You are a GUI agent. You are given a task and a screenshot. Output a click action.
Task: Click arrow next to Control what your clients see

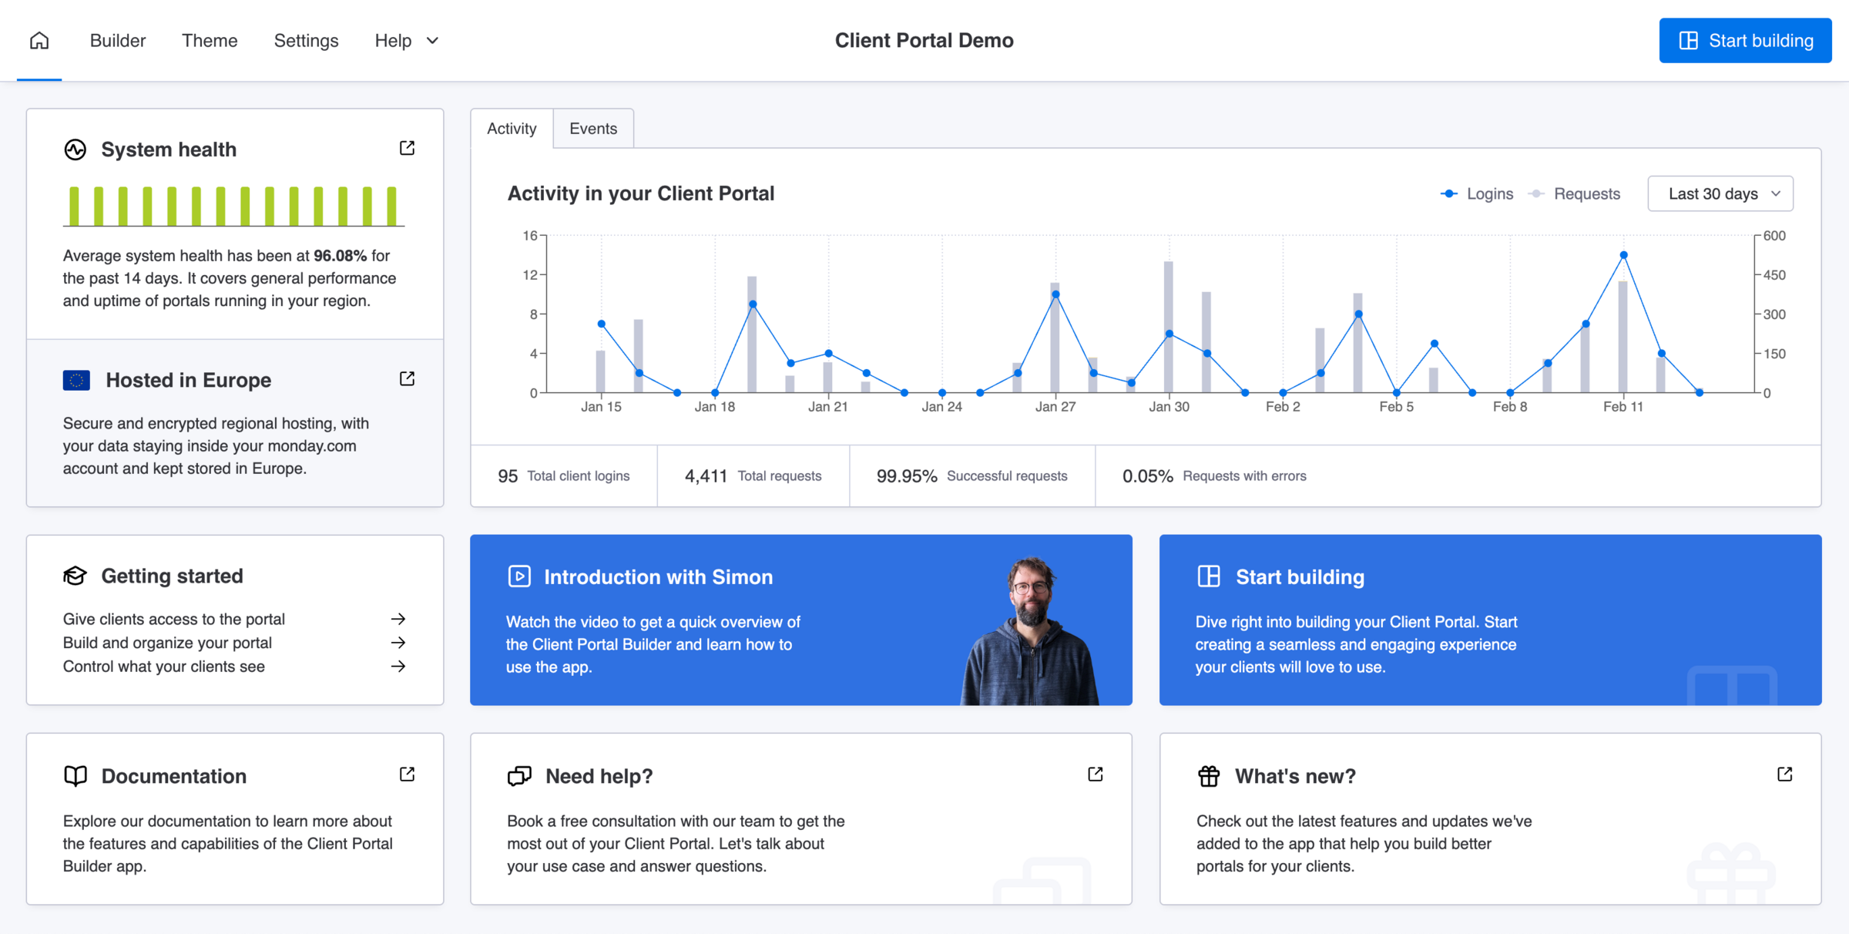tap(398, 666)
